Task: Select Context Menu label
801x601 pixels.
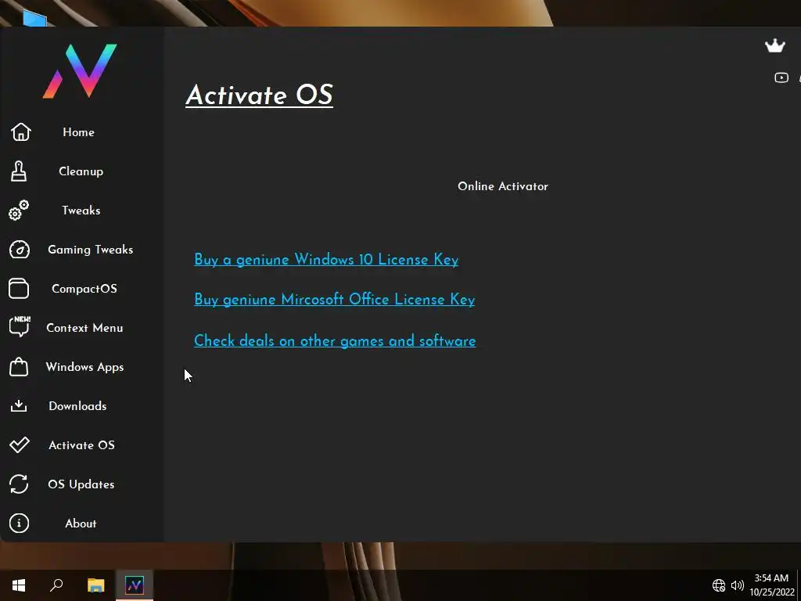Action: [x=84, y=328]
